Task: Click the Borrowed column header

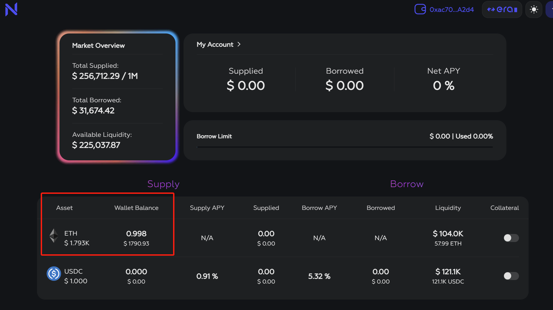Action: point(381,208)
